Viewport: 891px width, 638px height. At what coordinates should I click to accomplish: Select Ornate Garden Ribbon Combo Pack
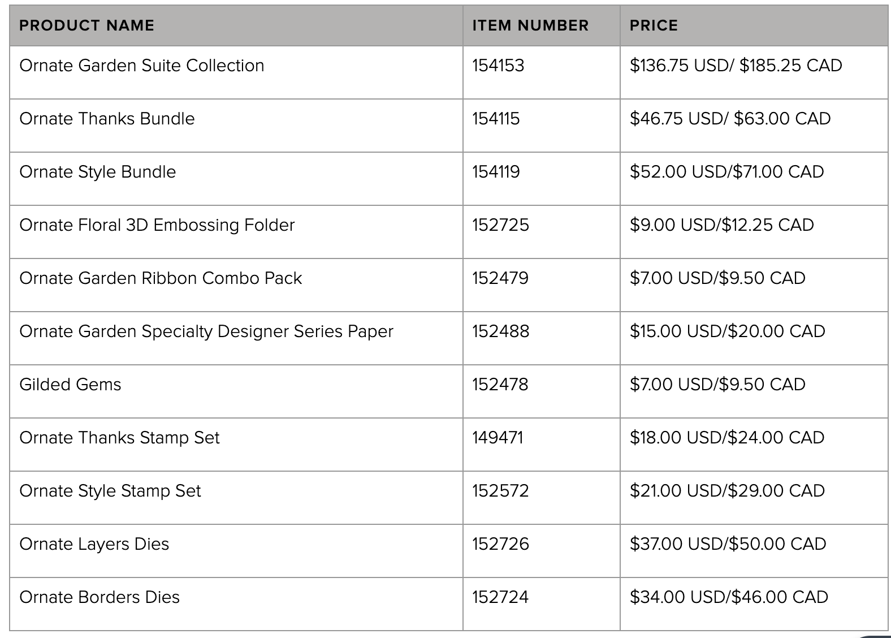pos(161,278)
